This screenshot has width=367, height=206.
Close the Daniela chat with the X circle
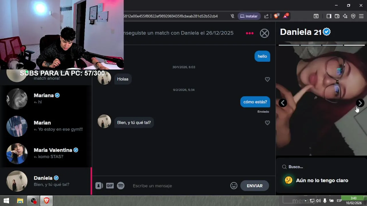click(x=264, y=33)
